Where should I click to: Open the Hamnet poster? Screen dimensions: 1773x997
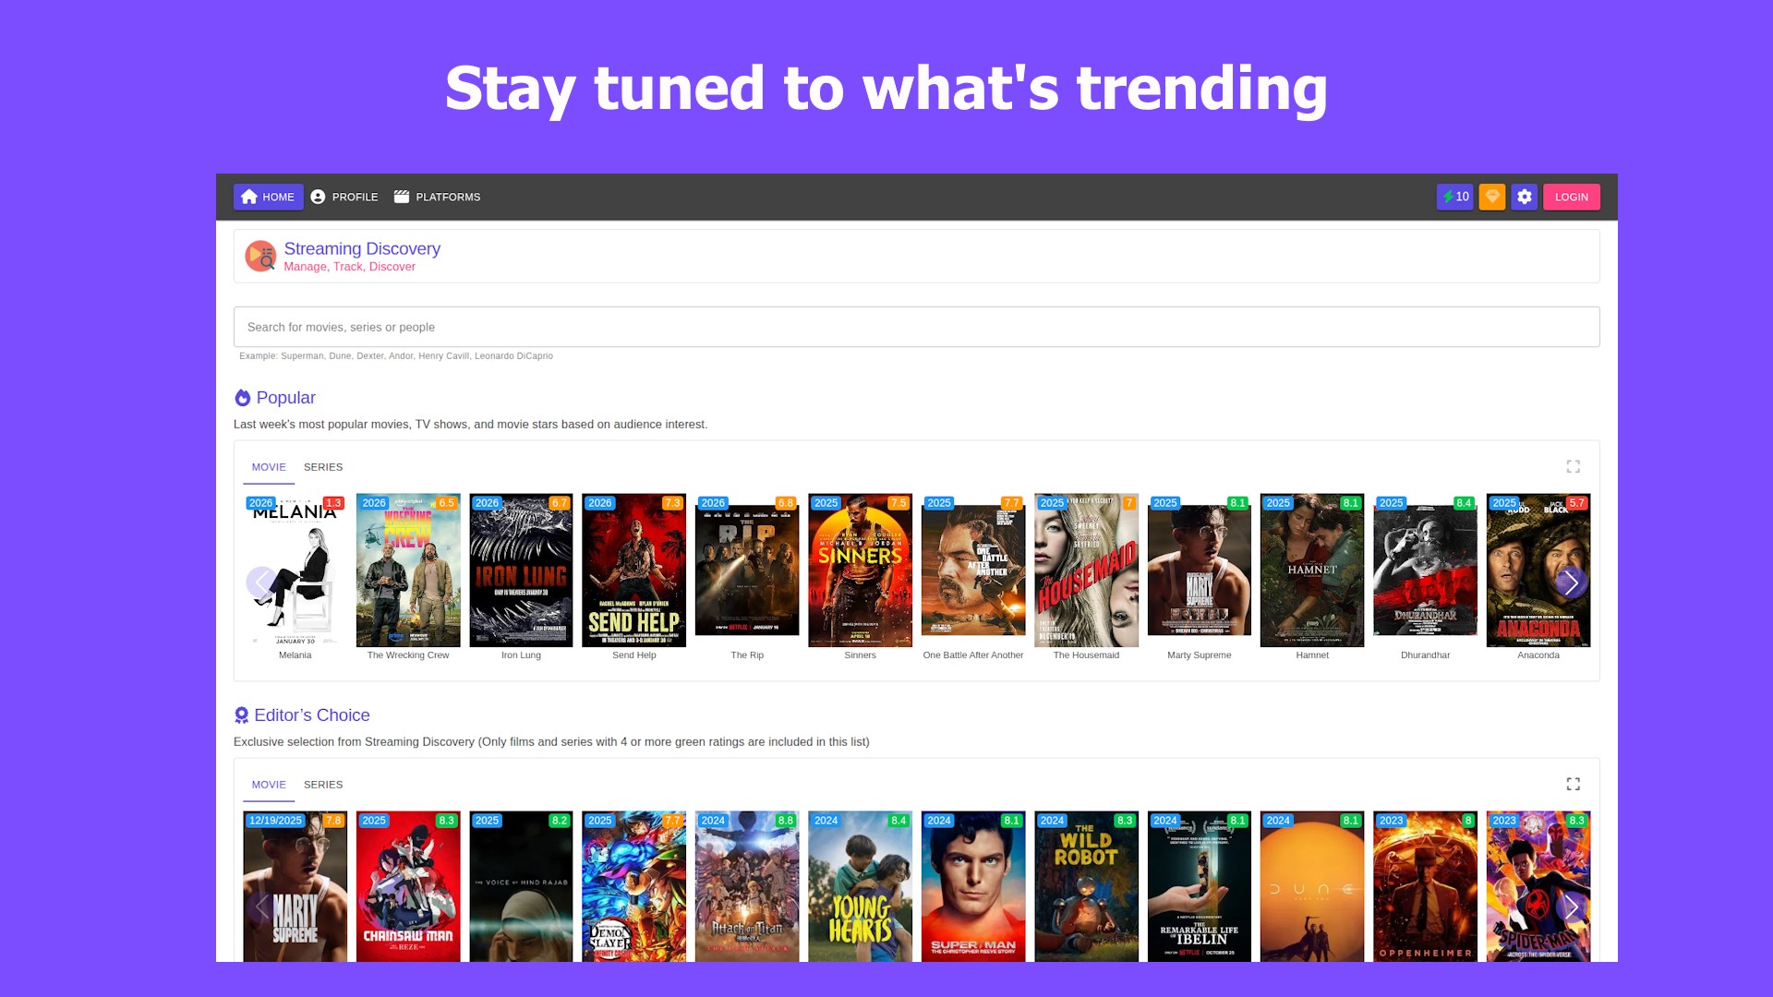(1312, 571)
